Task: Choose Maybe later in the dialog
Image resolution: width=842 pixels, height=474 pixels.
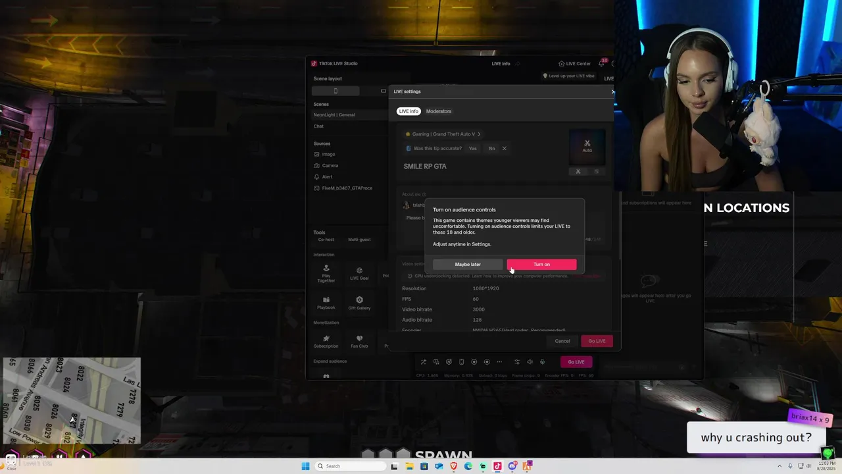Action: (468, 264)
